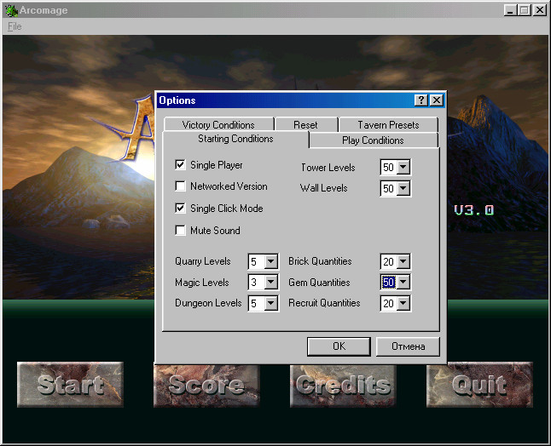Enable the Networked Version checkbox
The image size is (551, 446).
(x=180, y=186)
